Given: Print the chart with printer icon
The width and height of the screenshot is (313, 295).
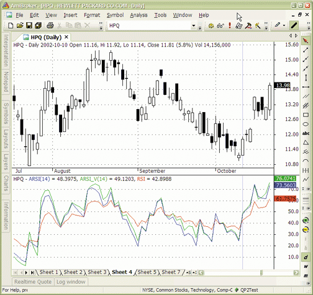Looking at the screenshot, I should (50, 25).
